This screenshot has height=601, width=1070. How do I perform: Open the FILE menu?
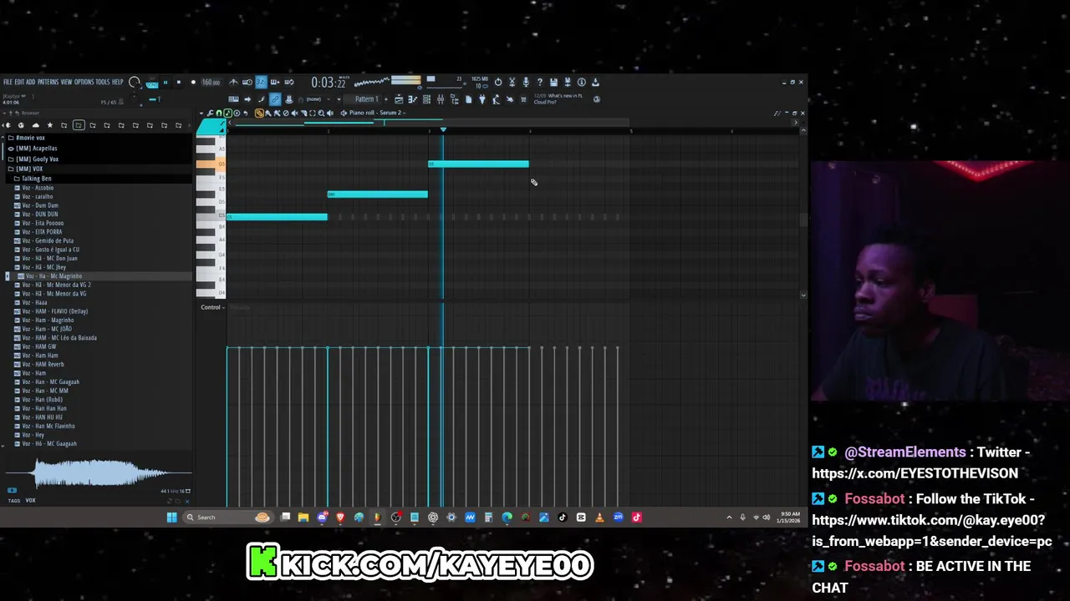[x=8, y=82]
